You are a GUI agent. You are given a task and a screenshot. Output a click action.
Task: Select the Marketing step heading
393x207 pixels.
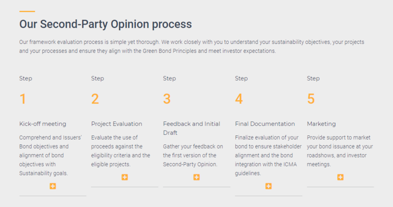(x=321, y=124)
